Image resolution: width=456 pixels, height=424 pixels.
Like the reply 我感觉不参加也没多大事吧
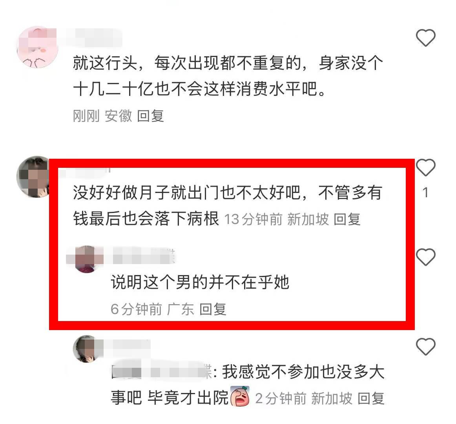tap(425, 347)
